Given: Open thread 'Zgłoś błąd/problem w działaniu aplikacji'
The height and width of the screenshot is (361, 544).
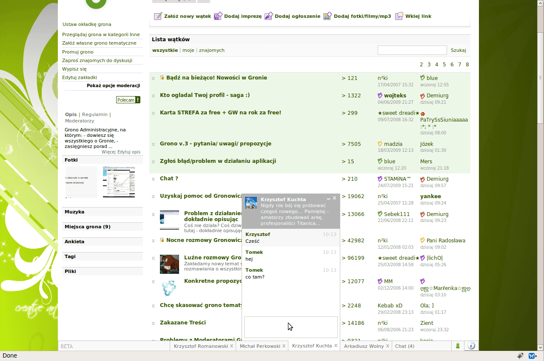Looking at the screenshot, I should [x=218, y=161].
